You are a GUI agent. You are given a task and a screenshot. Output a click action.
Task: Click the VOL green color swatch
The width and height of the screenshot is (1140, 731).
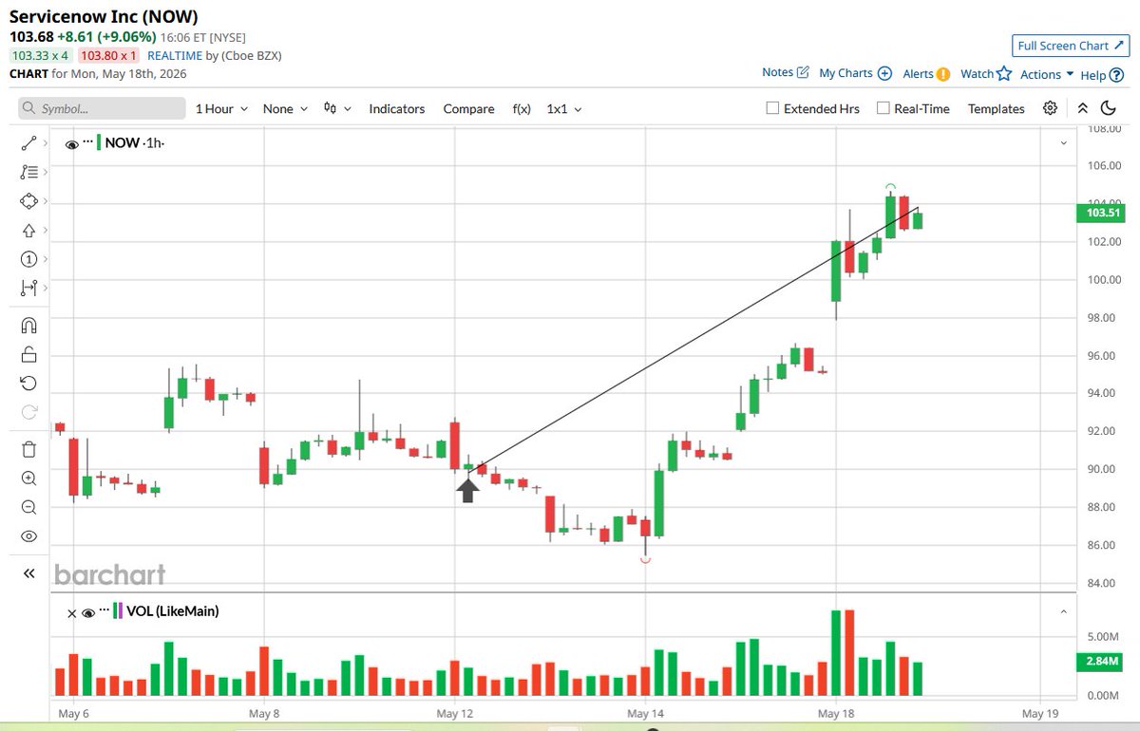coord(114,610)
